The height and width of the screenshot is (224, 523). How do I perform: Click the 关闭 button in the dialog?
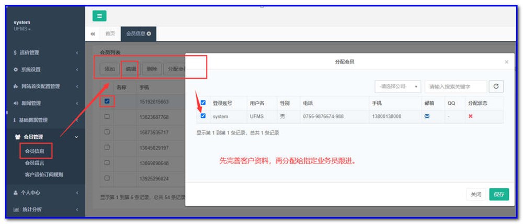pos(476,194)
